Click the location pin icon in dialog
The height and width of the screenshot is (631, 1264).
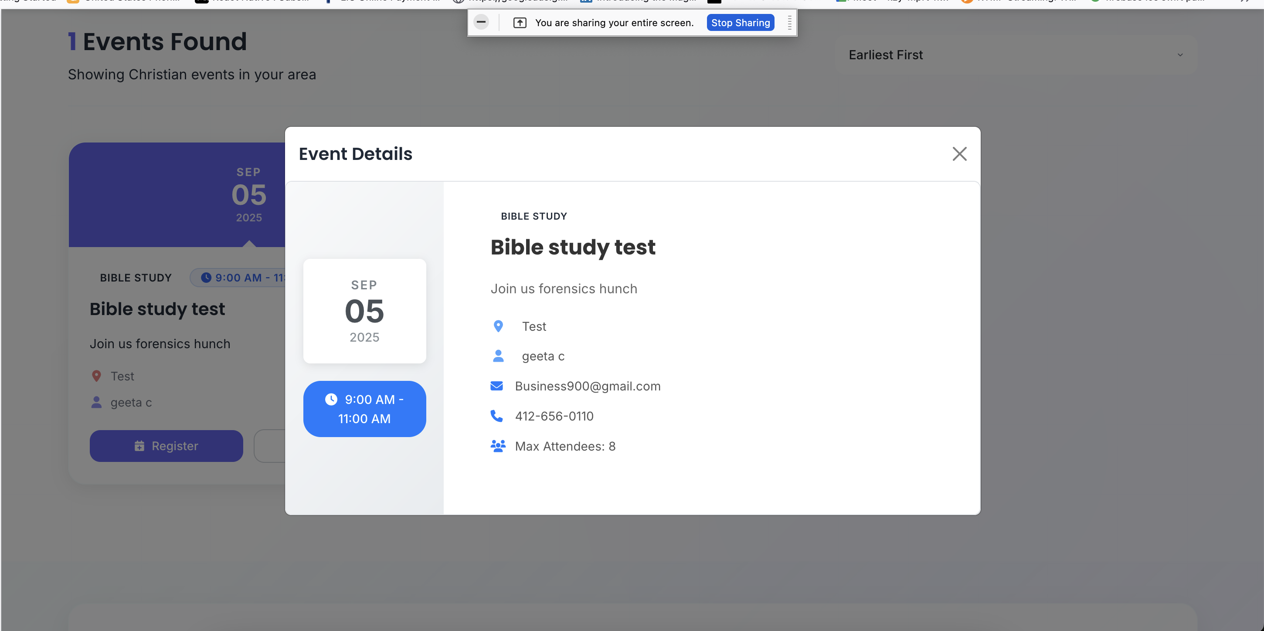point(498,326)
